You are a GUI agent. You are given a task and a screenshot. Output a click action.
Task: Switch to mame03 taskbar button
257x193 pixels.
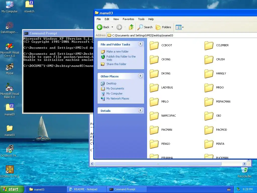click(46, 189)
